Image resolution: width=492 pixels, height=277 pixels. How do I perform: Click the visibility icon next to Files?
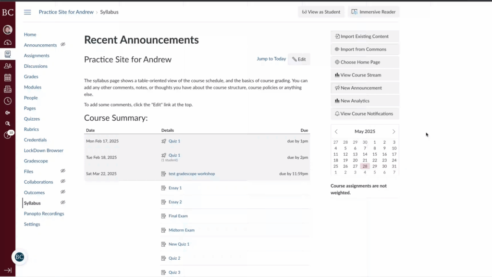(x=62, y=171)
